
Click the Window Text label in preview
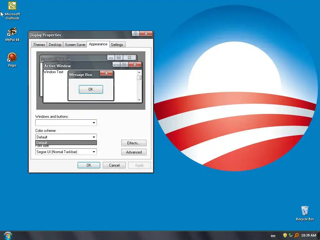point(53,72)
